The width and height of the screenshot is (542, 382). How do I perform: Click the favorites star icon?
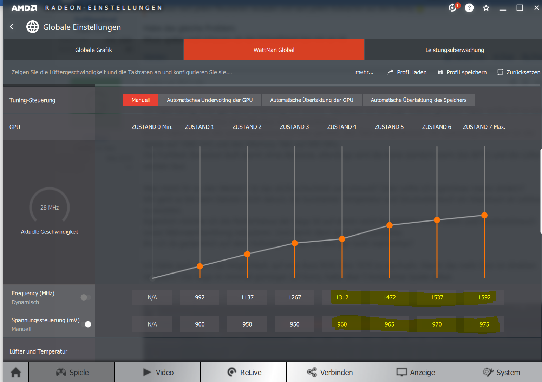tap(486, 8)
